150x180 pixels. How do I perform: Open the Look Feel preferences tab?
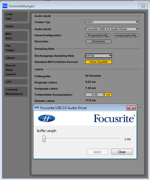[16, 16]
